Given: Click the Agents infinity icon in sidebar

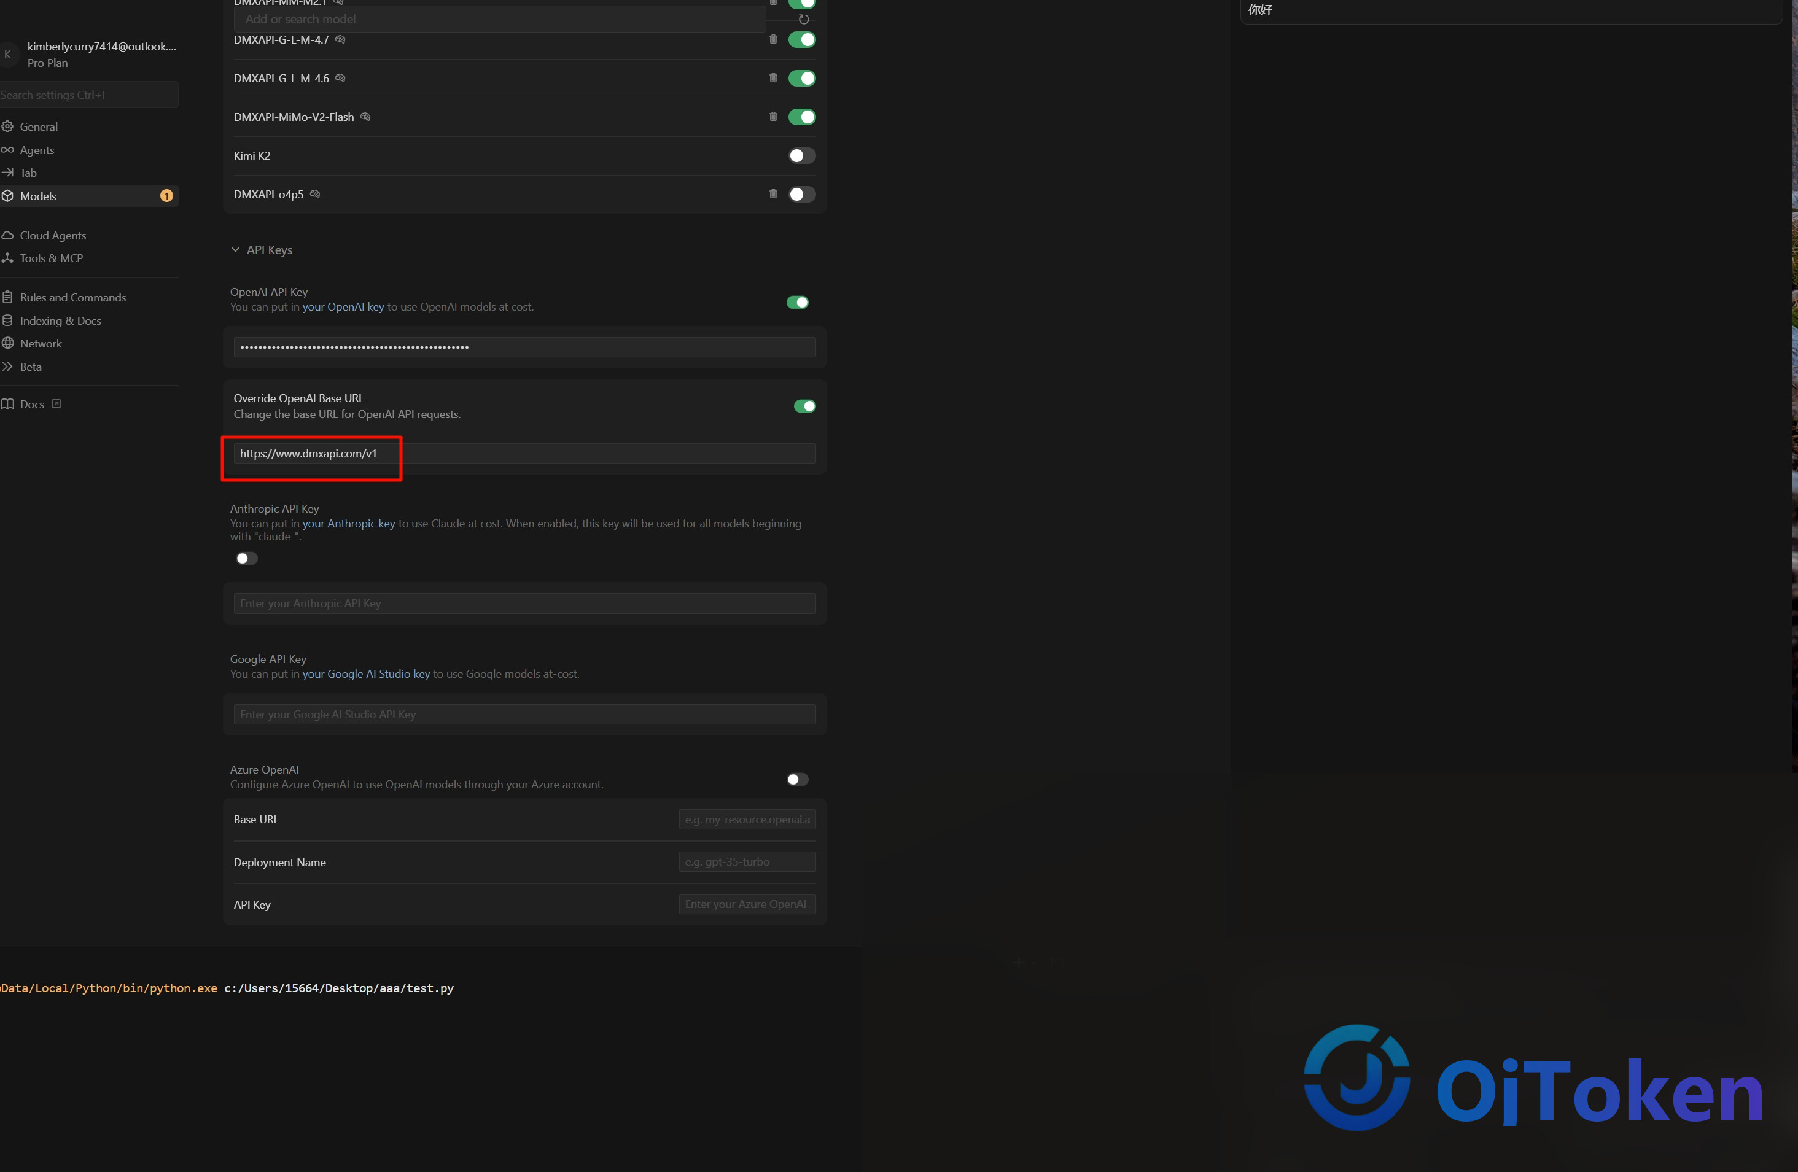Looking at the screenshot, I should [7, 150].
